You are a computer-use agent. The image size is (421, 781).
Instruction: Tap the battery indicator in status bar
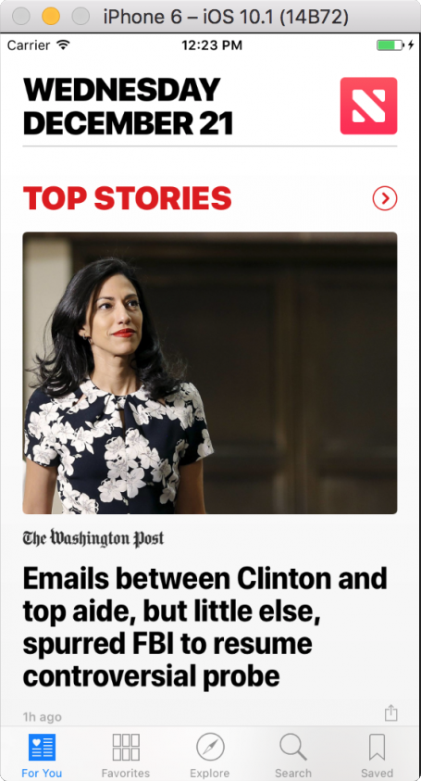pos(390,45)
